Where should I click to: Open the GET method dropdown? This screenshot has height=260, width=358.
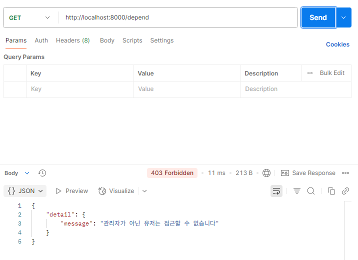coord(29,17)
